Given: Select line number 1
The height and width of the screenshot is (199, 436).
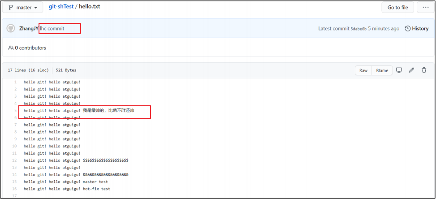Looking at the screenshot, I should point(15,82).
